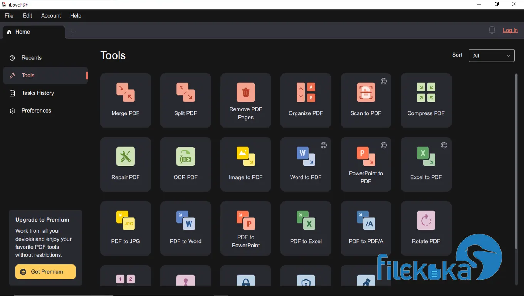This screenshot has height=296, width=524.
Task: Open the notifications bell
Action: [492, 30]
